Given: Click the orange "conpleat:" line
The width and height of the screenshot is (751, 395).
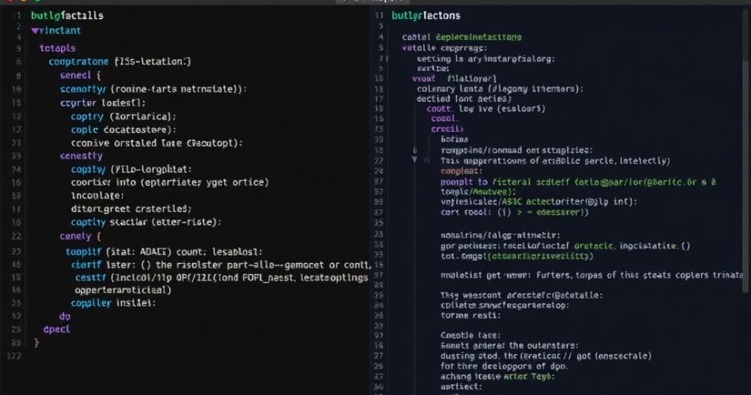Looking at the screenshot, I should (x=461, y=171).
